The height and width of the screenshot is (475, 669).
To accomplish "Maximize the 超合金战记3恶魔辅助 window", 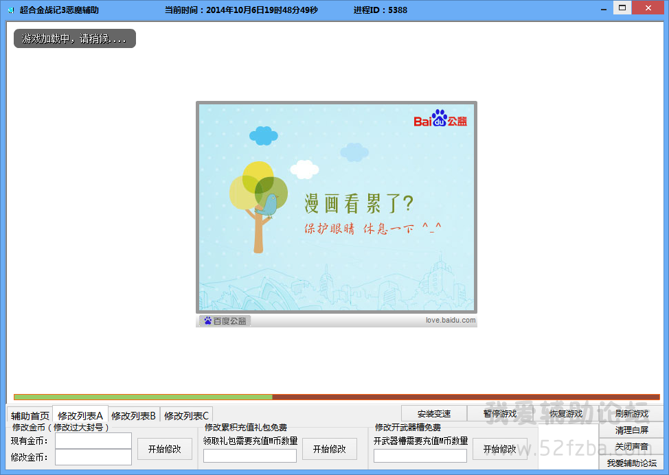I will (x=622, y=8).
